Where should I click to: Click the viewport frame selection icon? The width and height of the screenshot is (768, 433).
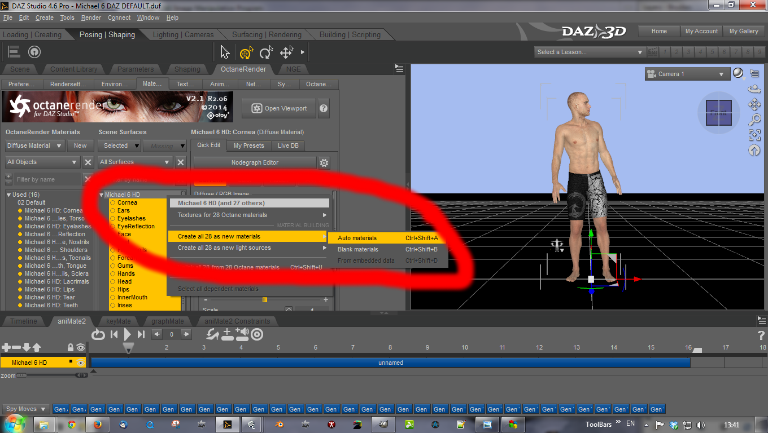(754, 135)
